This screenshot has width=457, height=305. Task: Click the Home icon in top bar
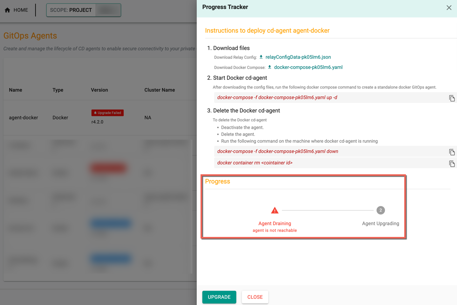point(7,10)
